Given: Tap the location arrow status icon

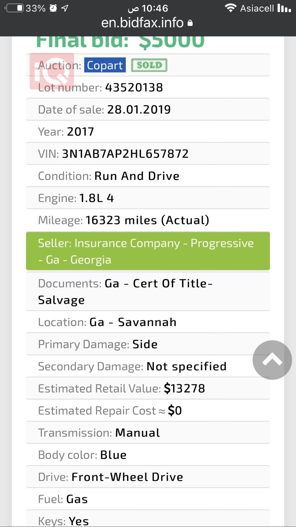Looking at the screenshot, I should coord(65,8).
